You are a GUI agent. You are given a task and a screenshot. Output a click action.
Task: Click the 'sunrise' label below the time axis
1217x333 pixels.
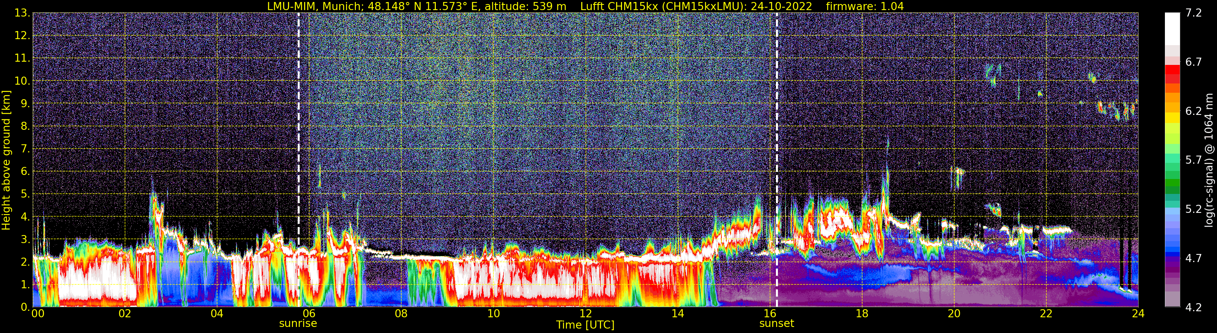coord(298,324)
